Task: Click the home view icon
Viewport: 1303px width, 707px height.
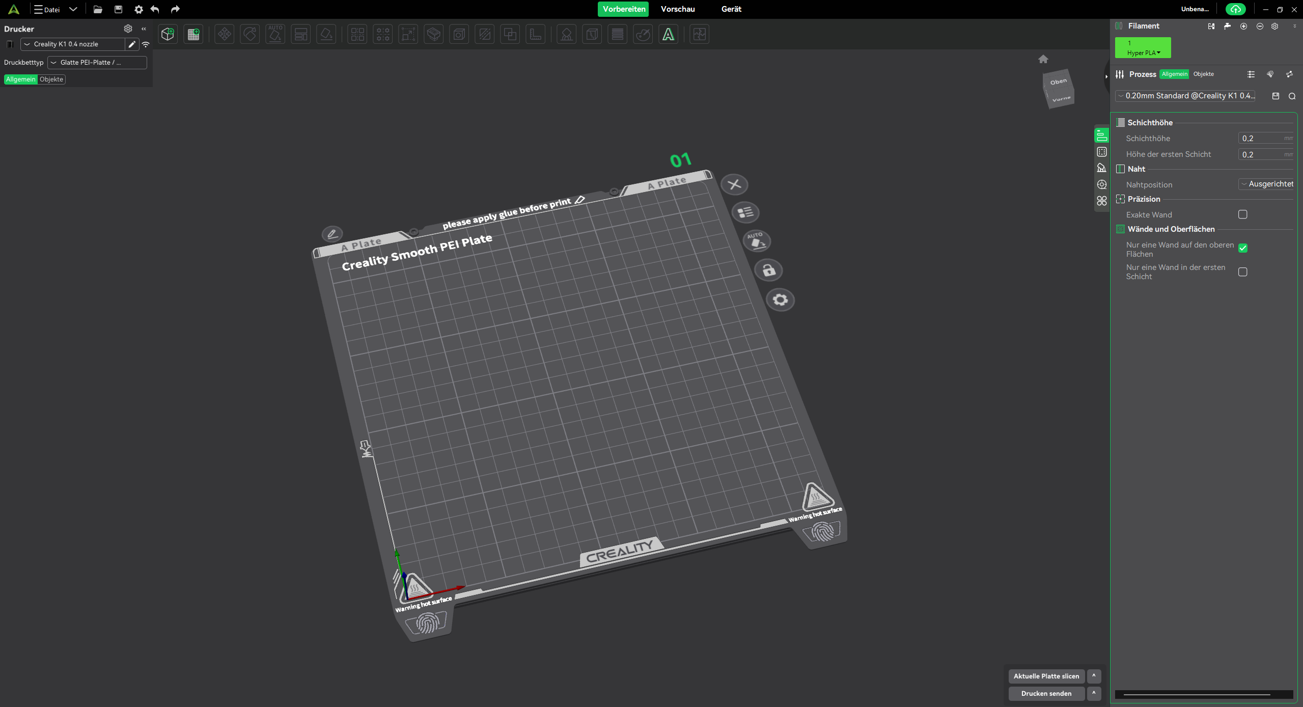Action: pos(1043,59)
